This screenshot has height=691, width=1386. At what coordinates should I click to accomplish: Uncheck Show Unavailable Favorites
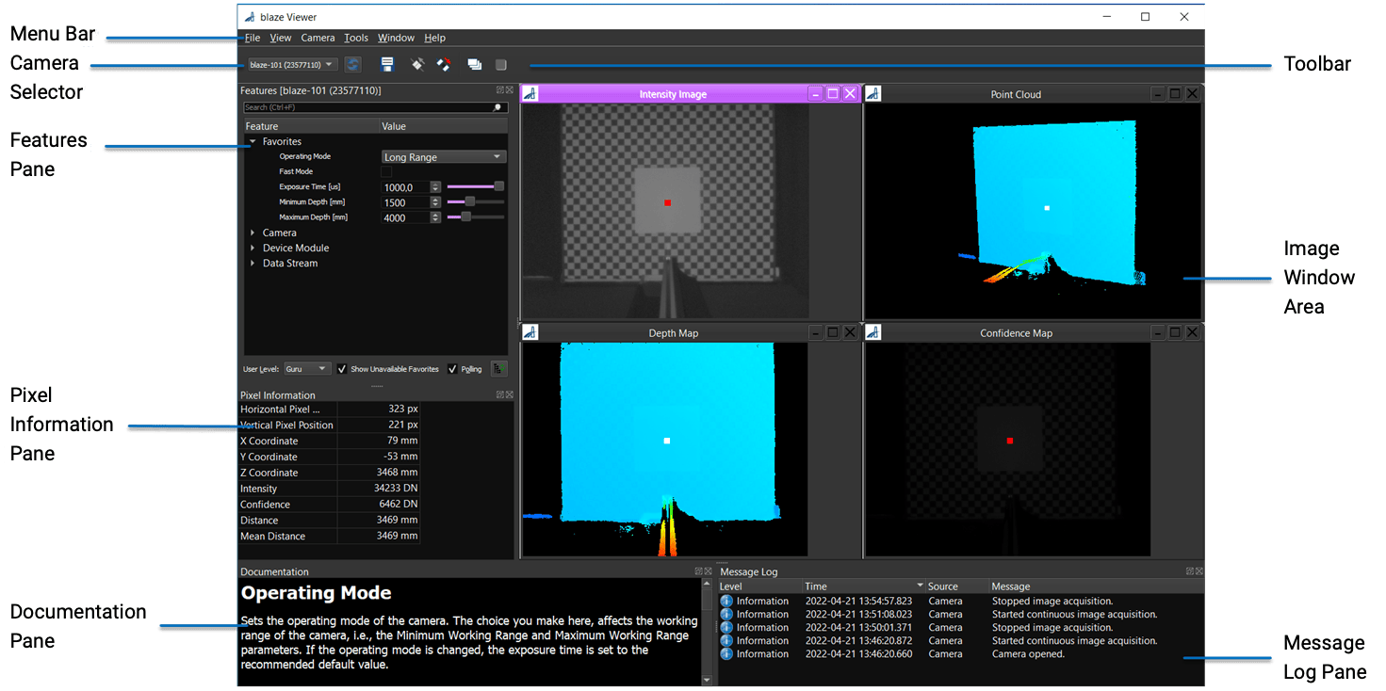pyautogui.click(x=342, y=369)
